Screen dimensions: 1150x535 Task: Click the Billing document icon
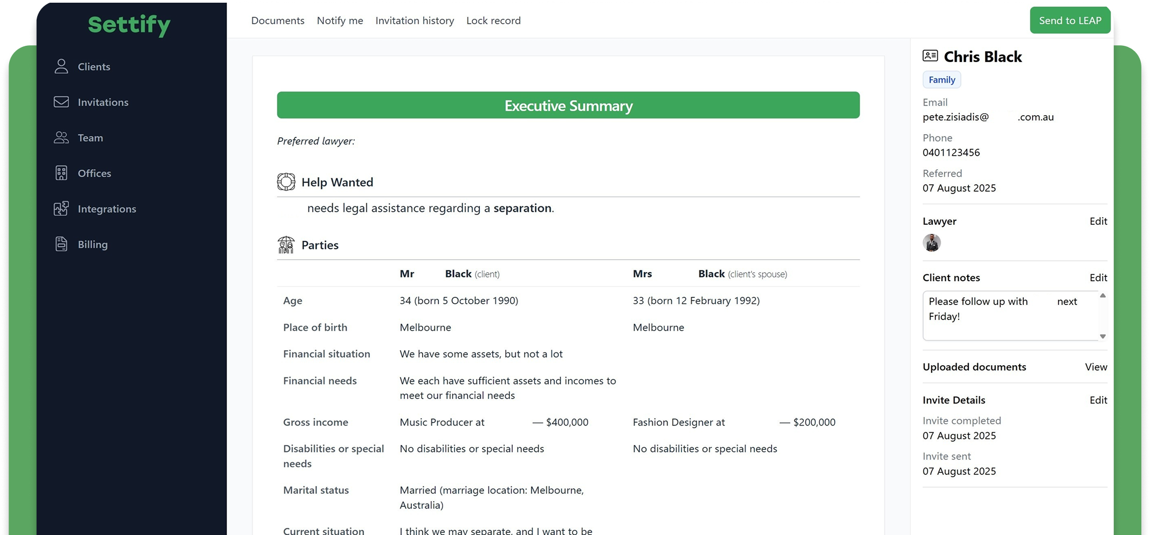click(x=61, y=244)
